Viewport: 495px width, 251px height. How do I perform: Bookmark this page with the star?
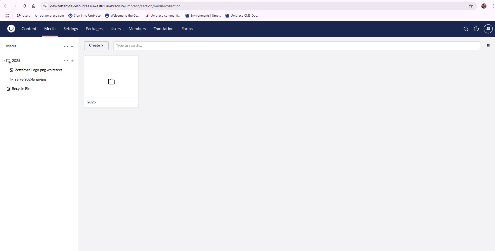pyautogui.click(x=471, y=6)
